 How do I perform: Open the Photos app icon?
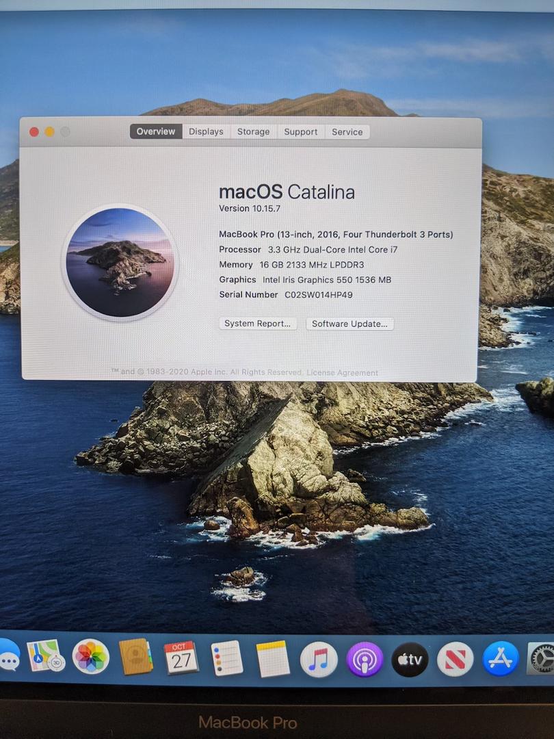click(90, 656)
